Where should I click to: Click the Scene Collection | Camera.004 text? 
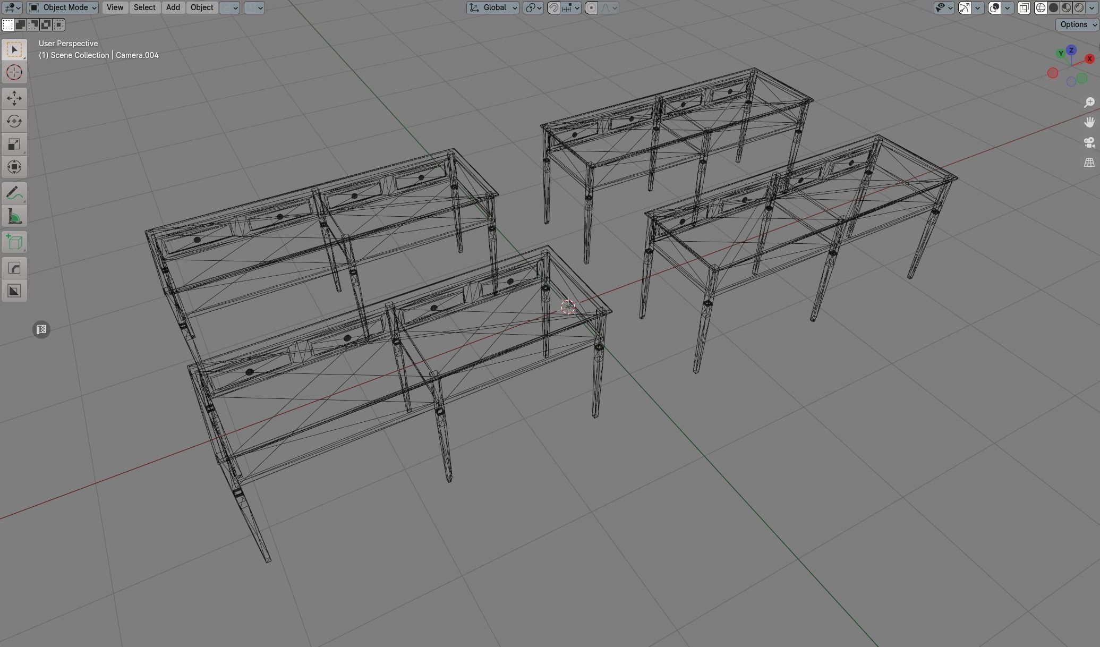pyautogui.click(x=99, y=55)
